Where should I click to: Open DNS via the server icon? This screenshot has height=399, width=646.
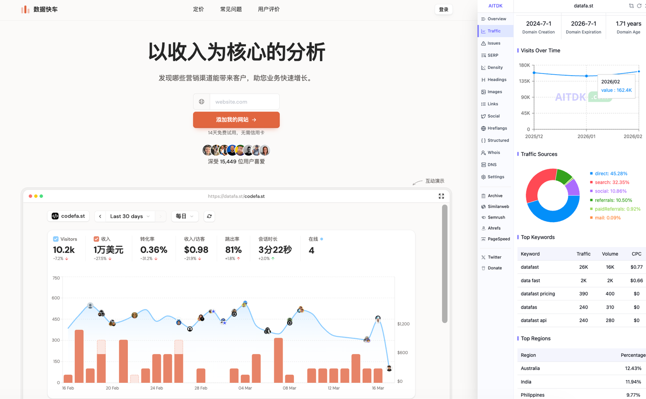pos(483,165)
